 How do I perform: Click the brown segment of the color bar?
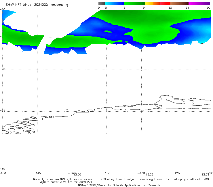pos(179,3)
